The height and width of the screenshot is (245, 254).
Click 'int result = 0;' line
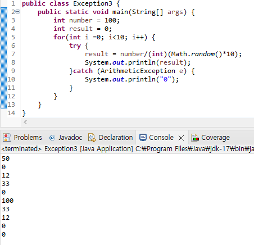pos(83,29)
